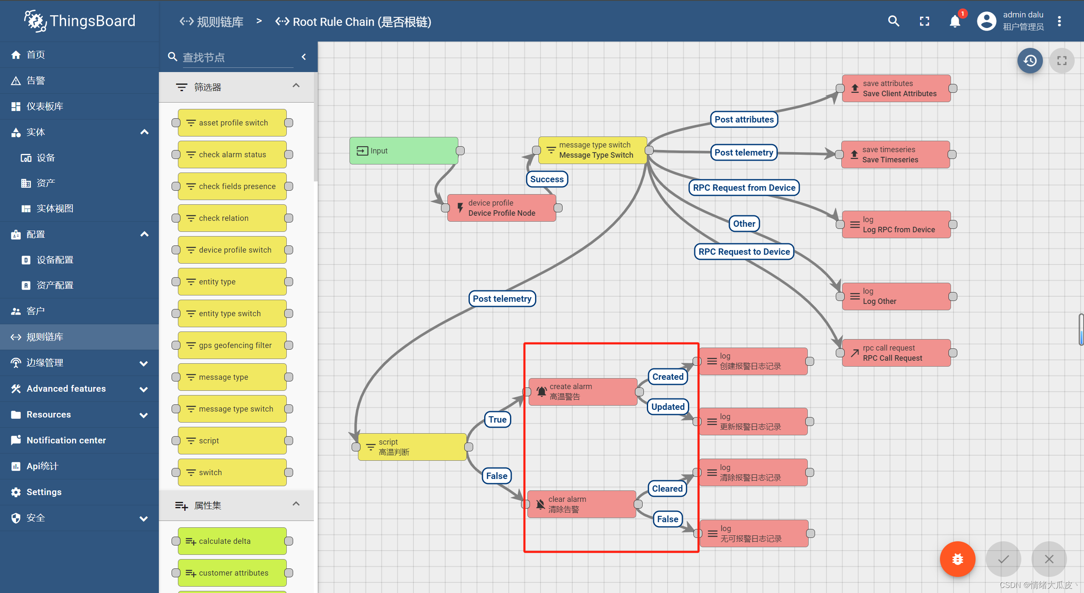This screenshot has height=593, width=1084.
Task: Select the Log RPC from Device node
Action: 896,224
